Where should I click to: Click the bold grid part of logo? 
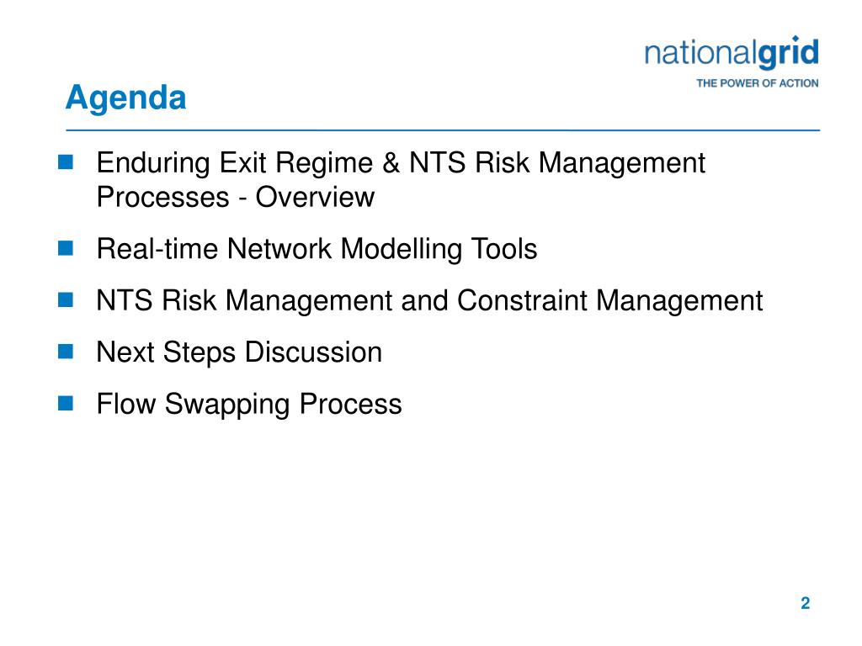(788, 53)
